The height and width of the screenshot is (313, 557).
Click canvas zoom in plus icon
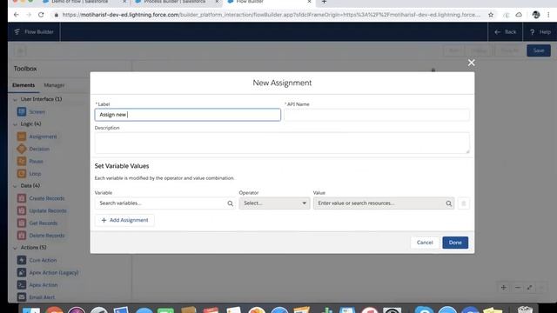(x=504, y=288)
